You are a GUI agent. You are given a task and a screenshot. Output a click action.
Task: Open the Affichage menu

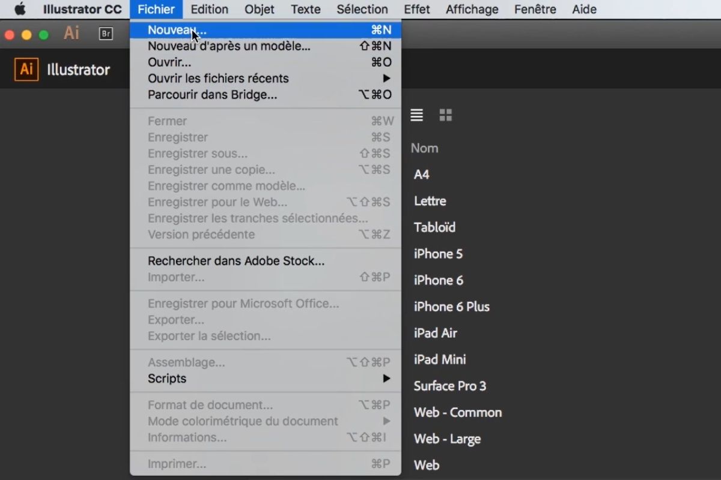472,9
